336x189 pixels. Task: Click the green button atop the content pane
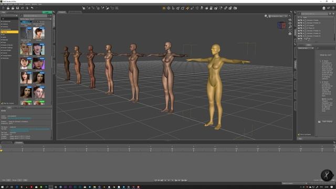47,12
